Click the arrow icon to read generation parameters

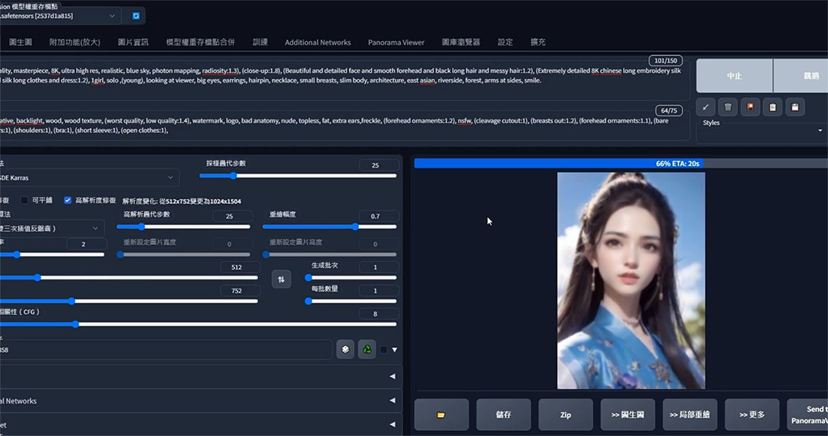(705, 107)
